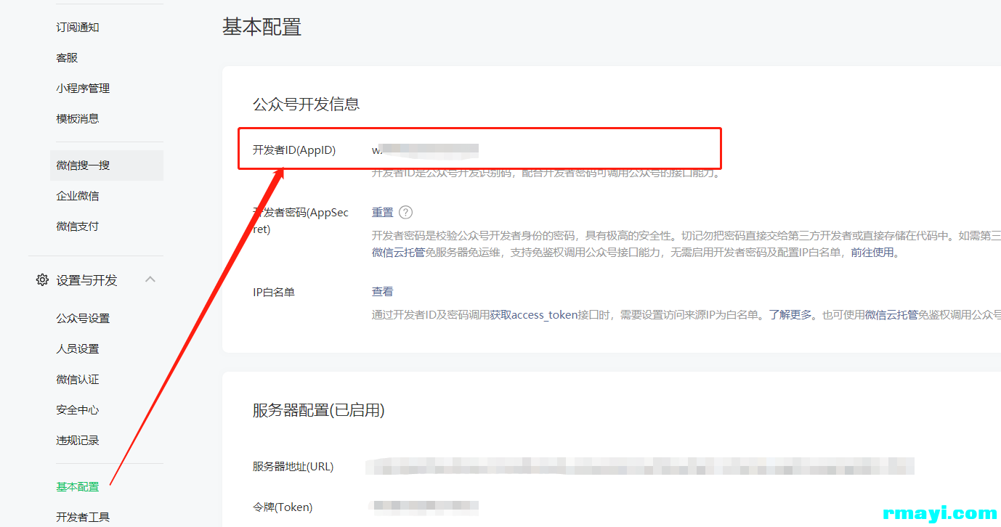This screenshot has height=527, width=1001.
Task: Click the question mark help icon beside 重置
Action: click(406, 213)
